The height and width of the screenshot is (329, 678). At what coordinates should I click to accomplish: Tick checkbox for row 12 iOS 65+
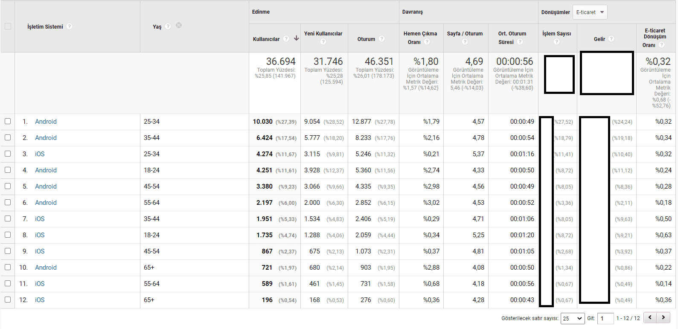click(8, 300)
